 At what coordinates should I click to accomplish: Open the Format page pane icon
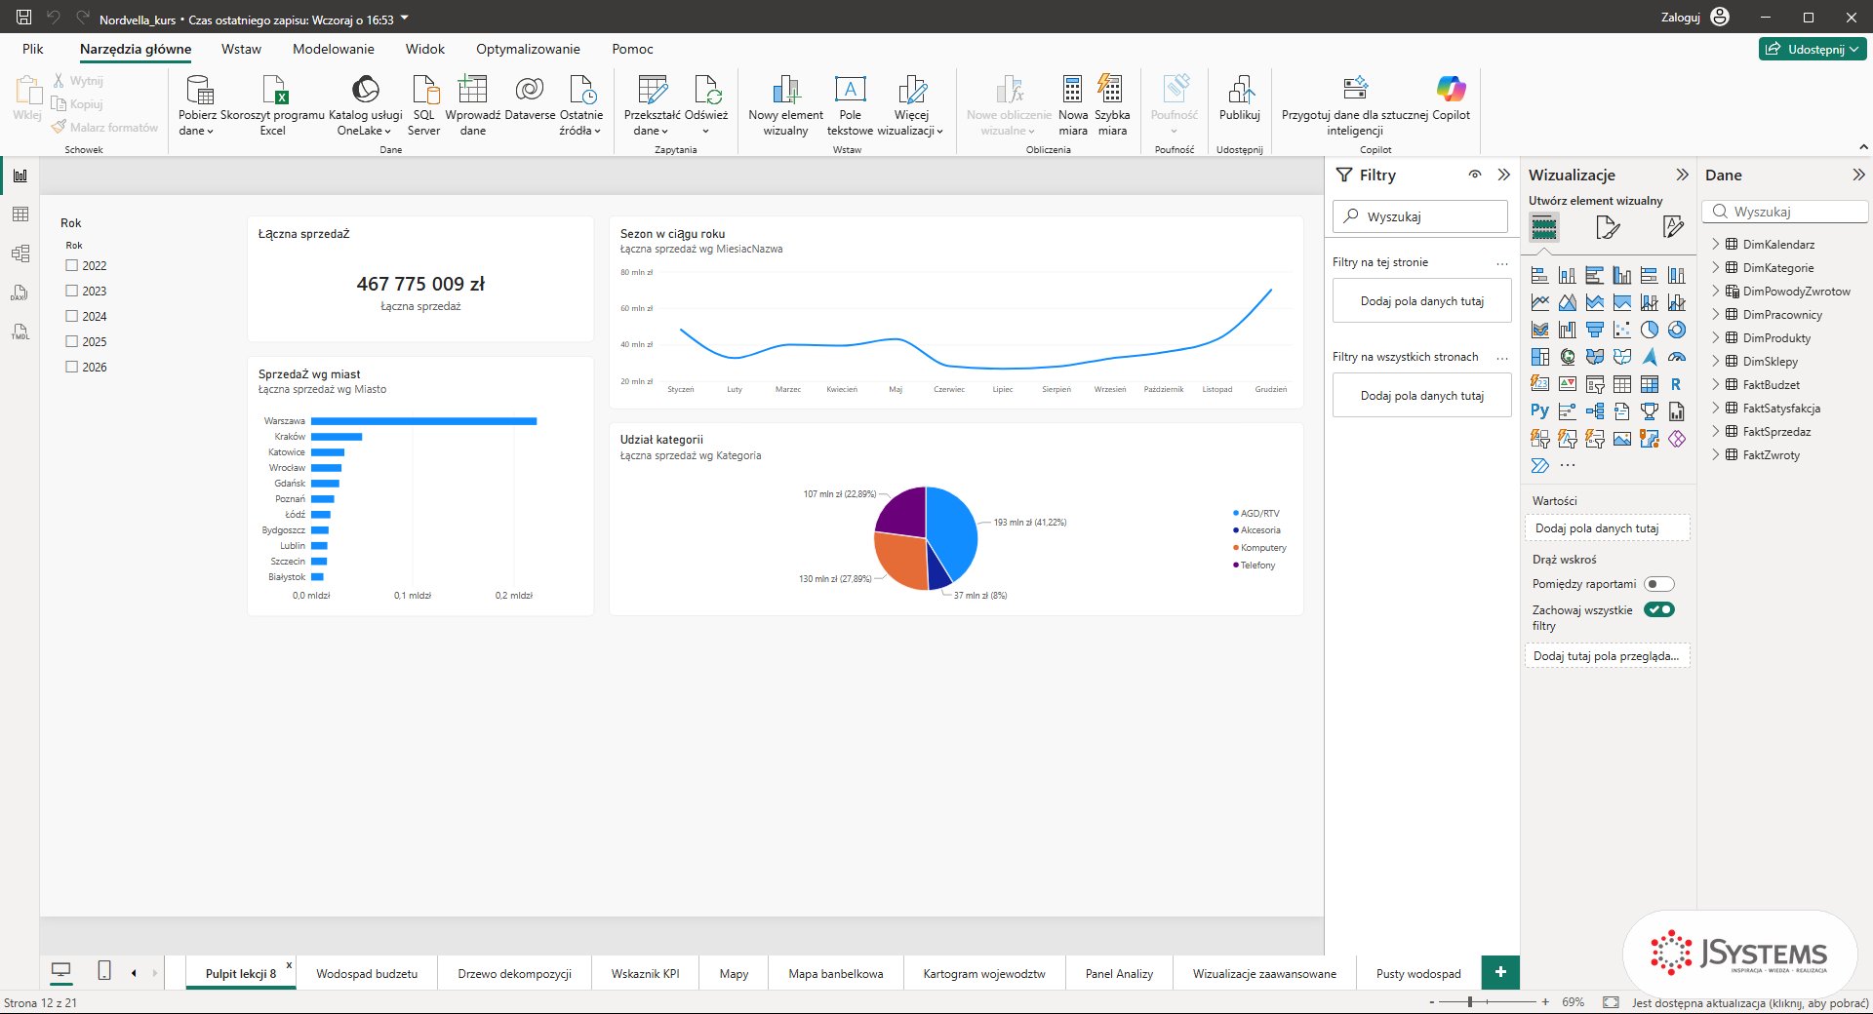click(x=1608, y=228)
